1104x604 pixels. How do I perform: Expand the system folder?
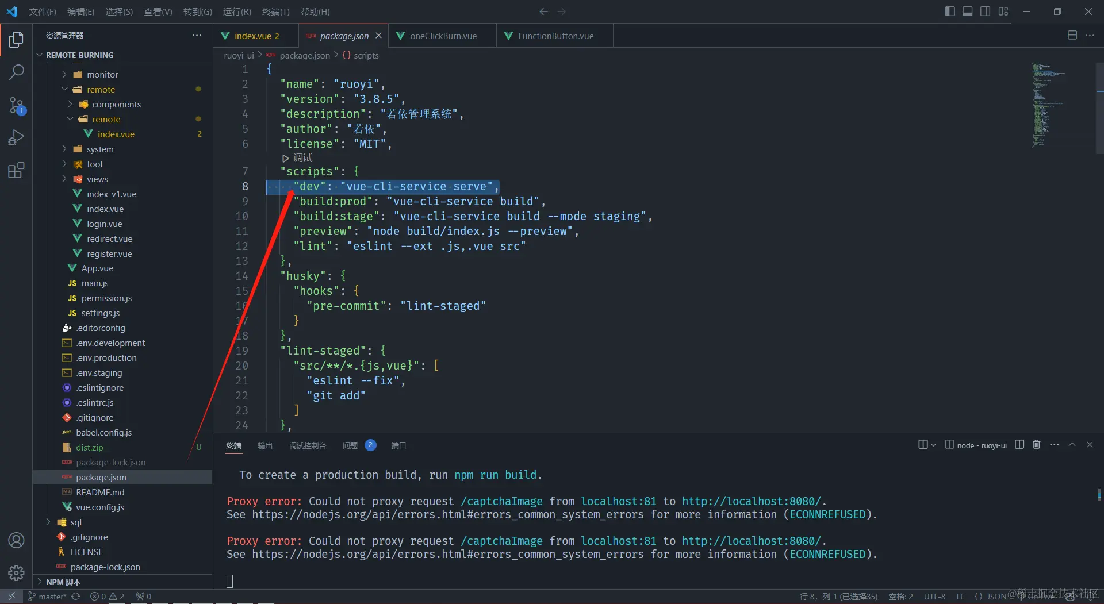click(x=100, y=149)
